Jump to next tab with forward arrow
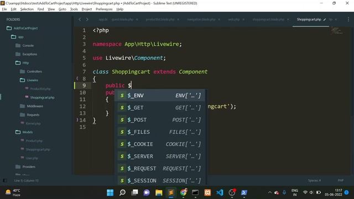 tap(87, 19)
